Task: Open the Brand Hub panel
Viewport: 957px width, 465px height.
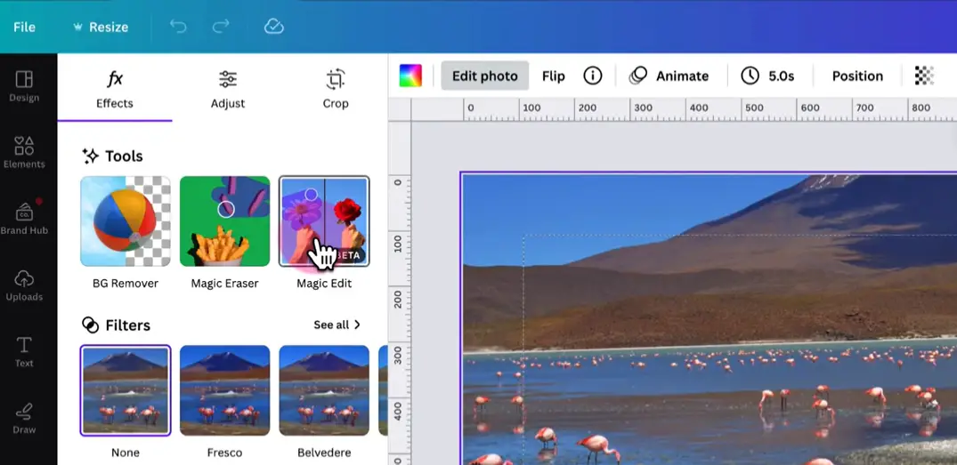Action: (x=24, y=218)
